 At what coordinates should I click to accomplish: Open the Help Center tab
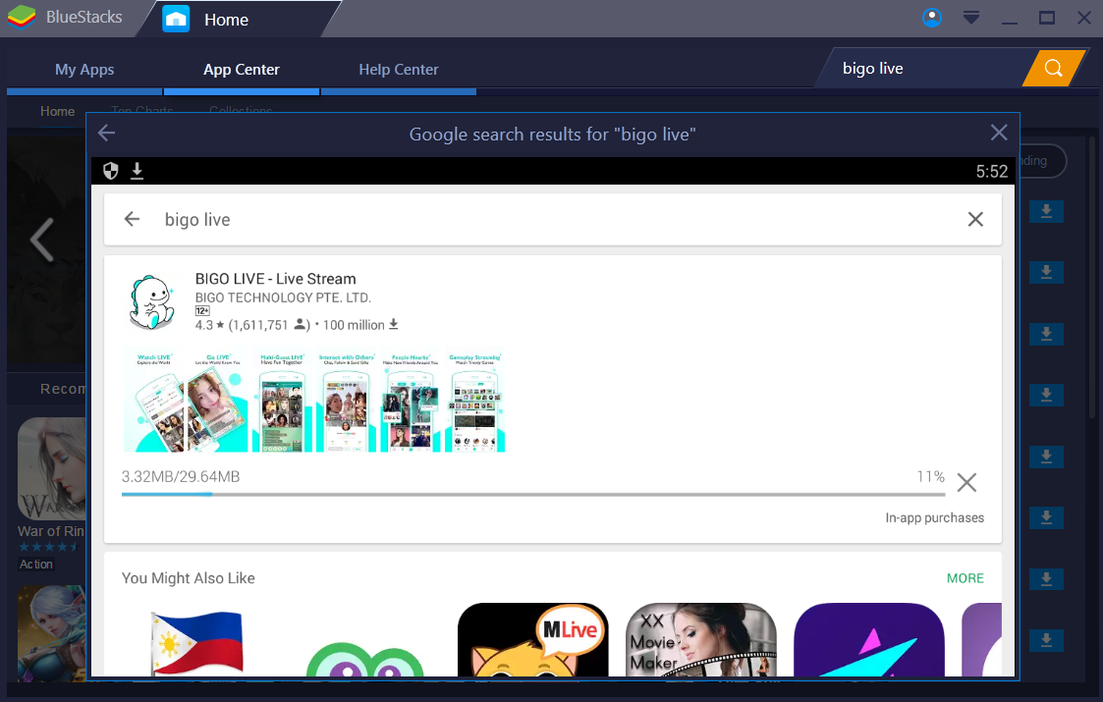click(x=398, y=69)
